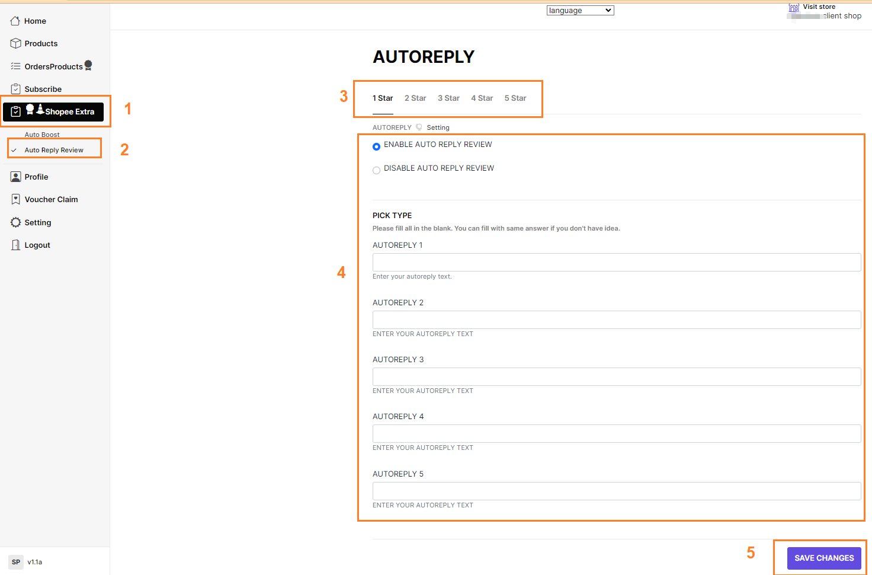Switch to the 3 Star tab

click(448, 98)
